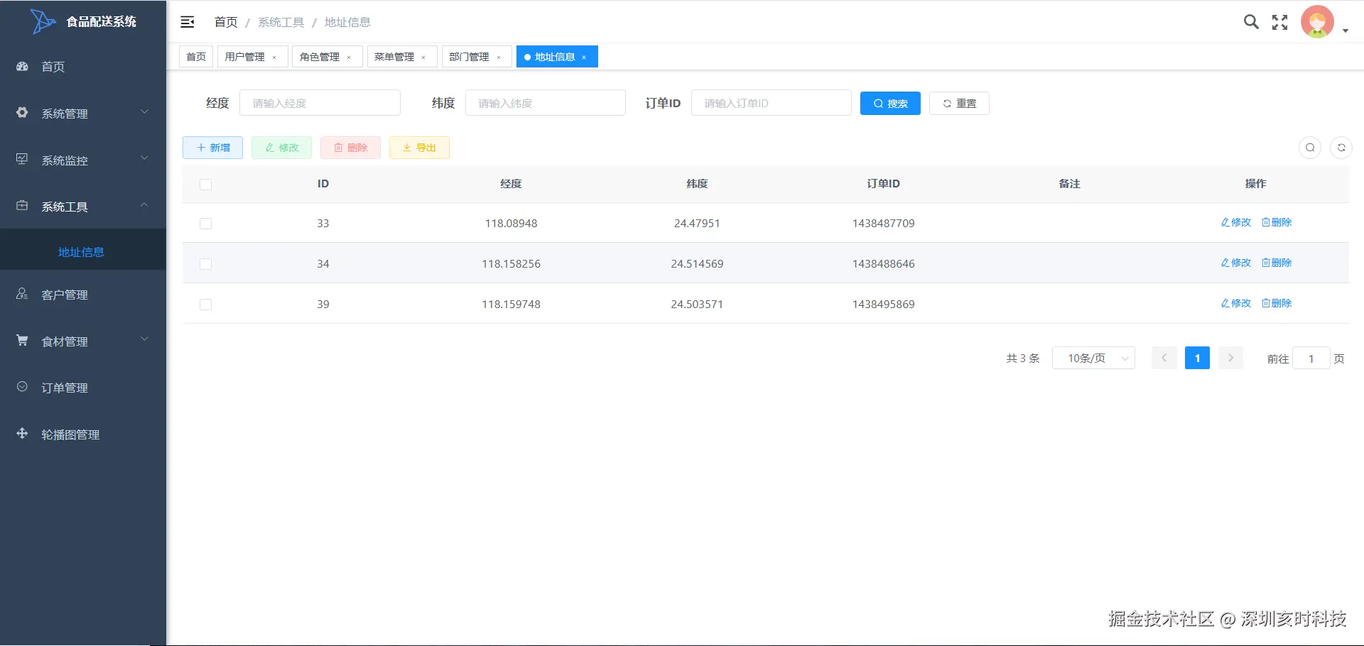Click the green 修改 toolbar button

[281, 148]
